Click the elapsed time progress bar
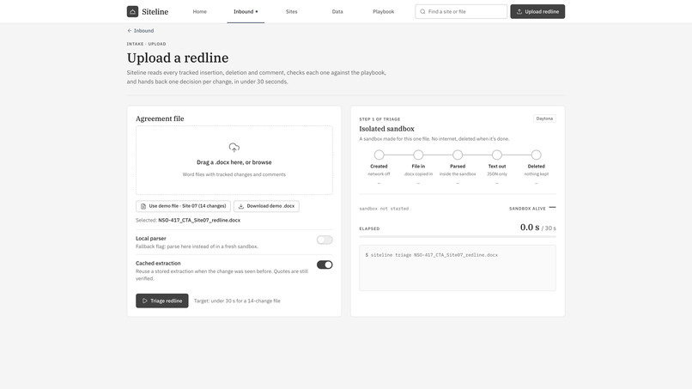The height and width of the screenshot is (389, 692). pos(458,237)
